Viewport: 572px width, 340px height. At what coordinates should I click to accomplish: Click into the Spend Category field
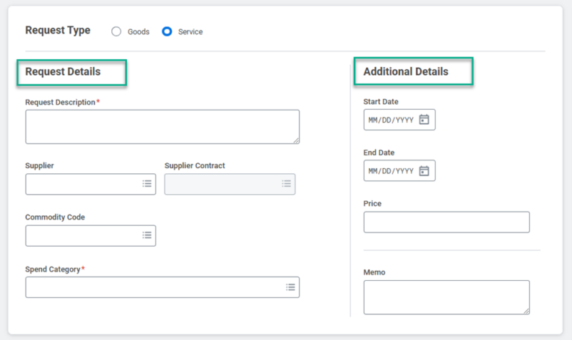(x=153, y=287)
